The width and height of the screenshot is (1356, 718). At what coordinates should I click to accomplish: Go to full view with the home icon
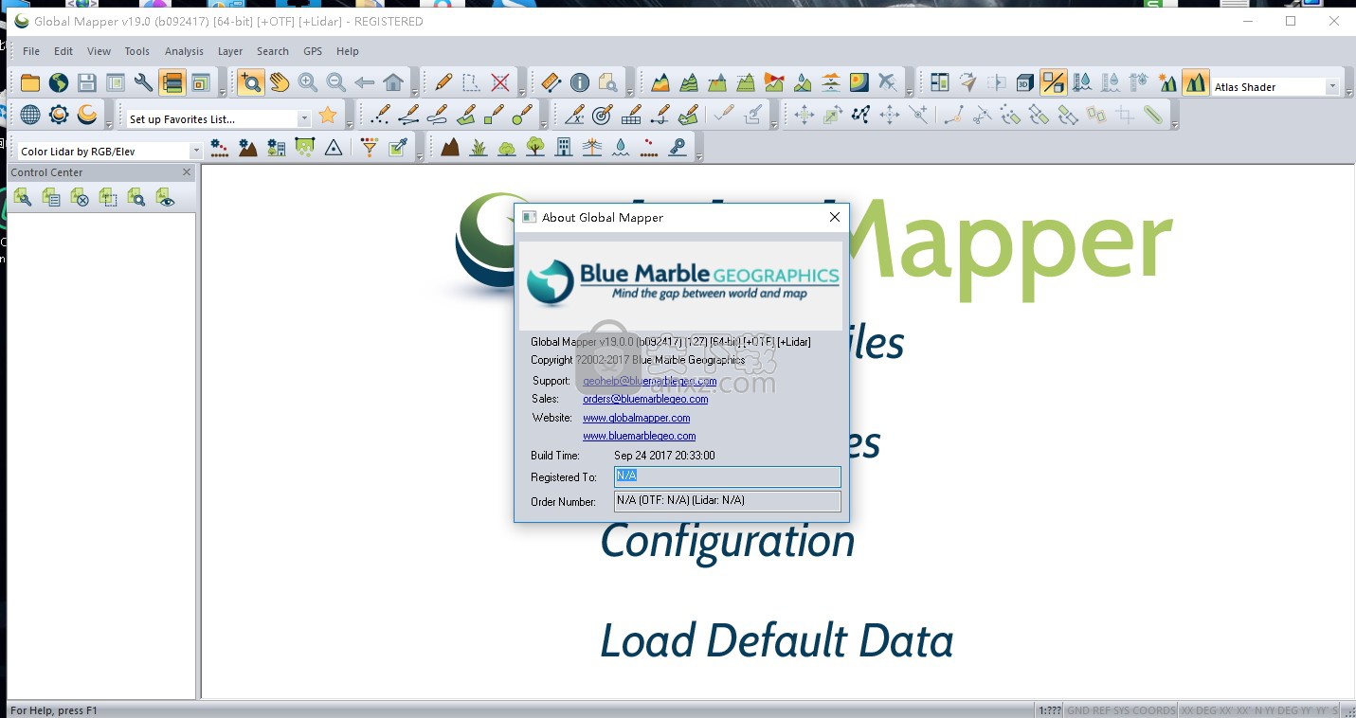(x=392, y=83)
